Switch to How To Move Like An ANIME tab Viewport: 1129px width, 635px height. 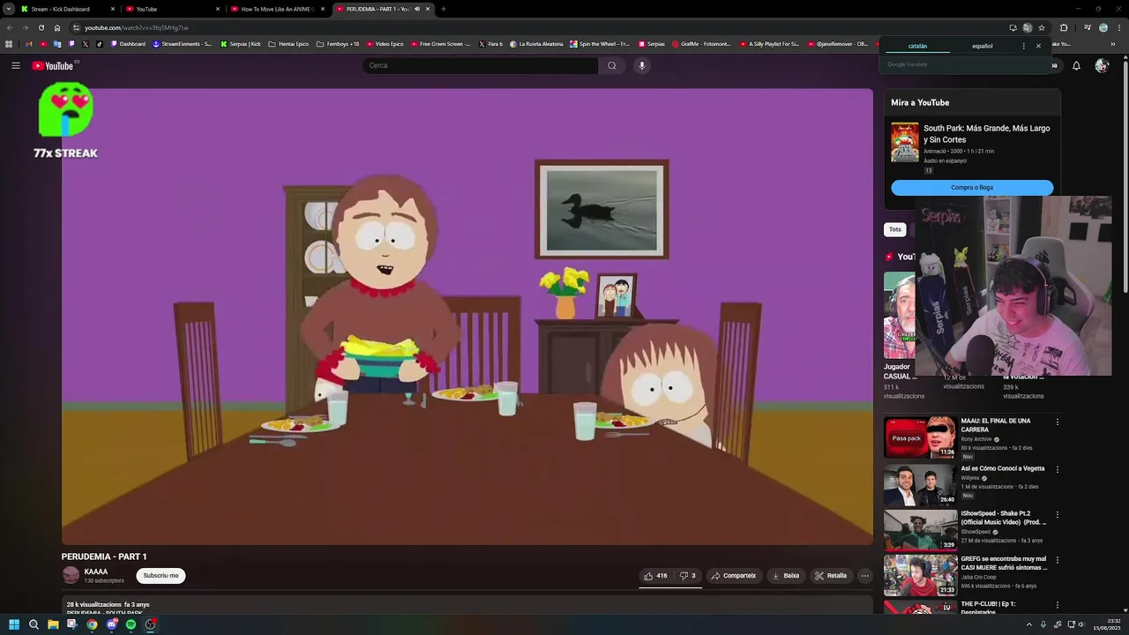276,9
